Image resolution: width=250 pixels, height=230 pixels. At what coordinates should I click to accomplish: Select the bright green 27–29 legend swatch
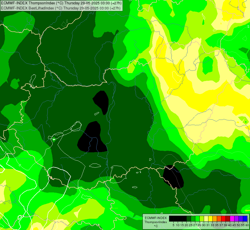click(x=197, y=218)
